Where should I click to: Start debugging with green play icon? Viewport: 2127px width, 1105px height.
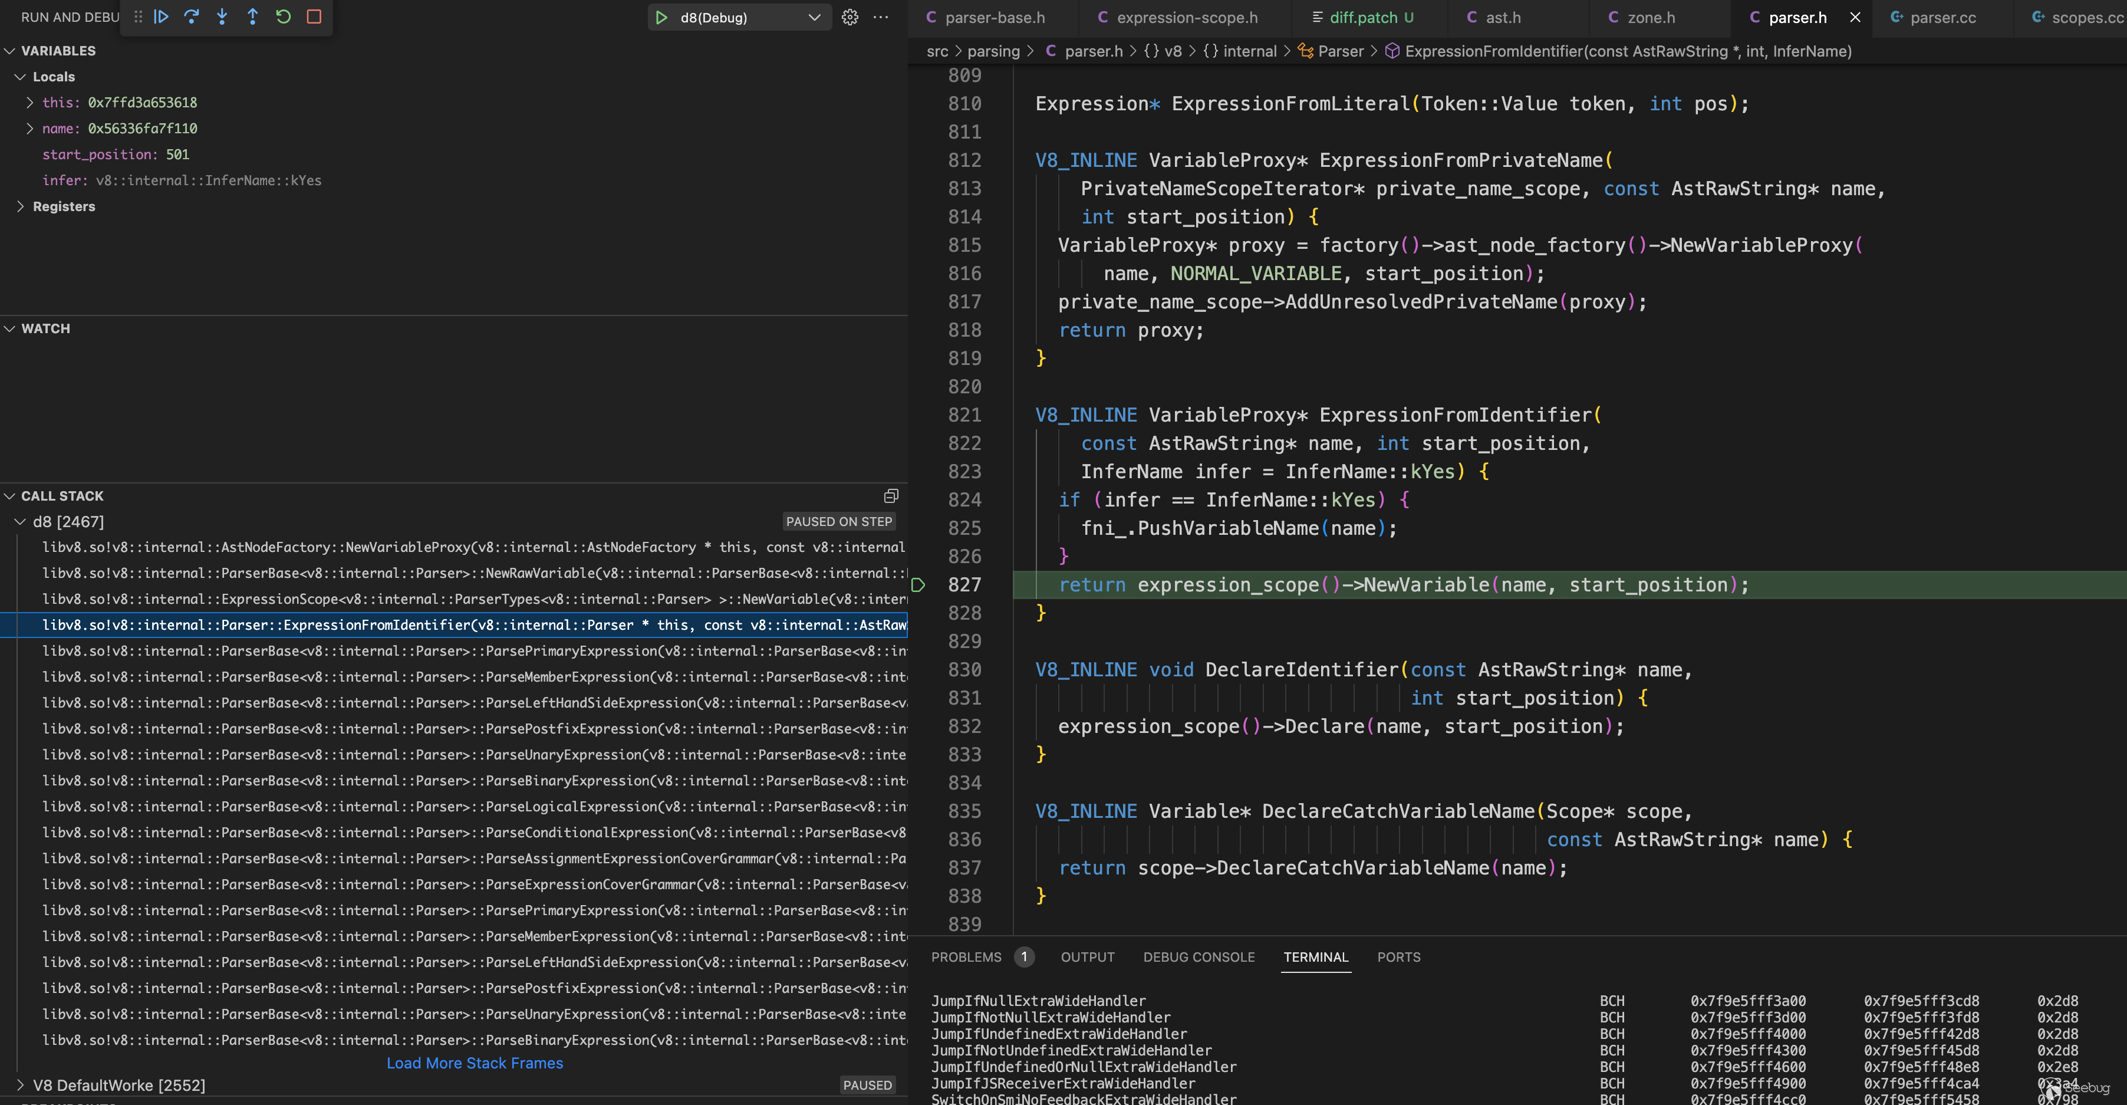point(661,17)
